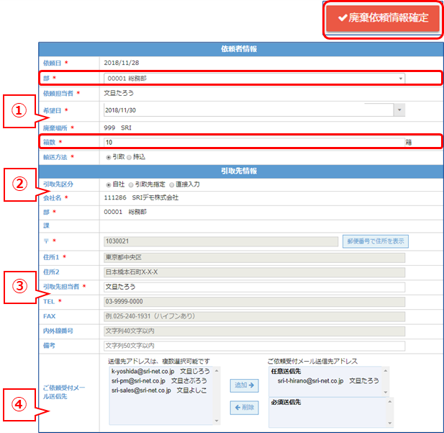Click the 追加 add arrow button
The width and height of the screenshot is (444, 433).
(245, 385)
